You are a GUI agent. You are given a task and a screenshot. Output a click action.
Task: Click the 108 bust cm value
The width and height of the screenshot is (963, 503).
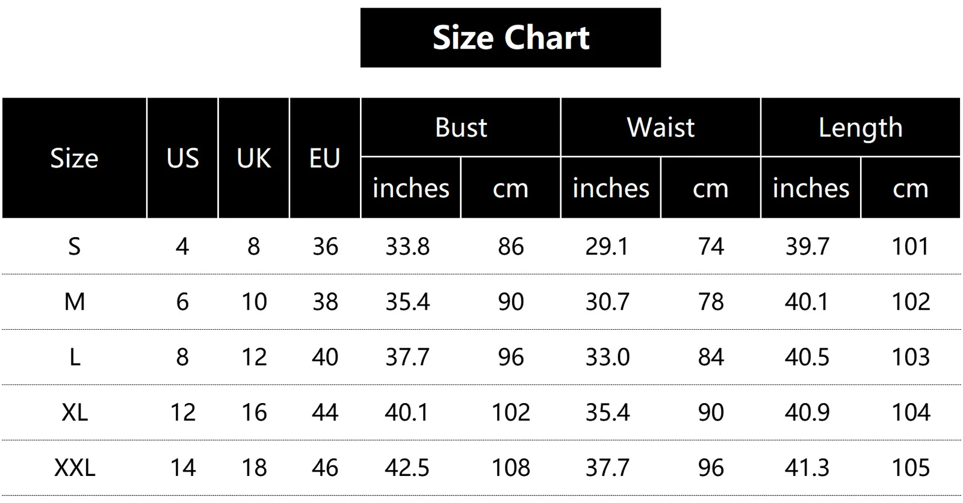(x=510, y=468)
